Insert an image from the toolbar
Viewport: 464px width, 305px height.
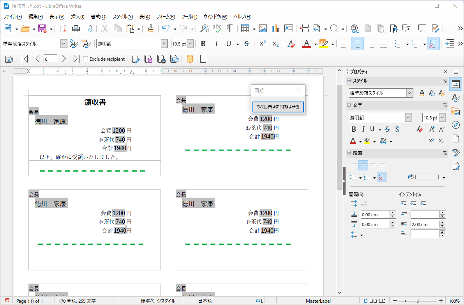pyautogui.click(x=263, y=29)
